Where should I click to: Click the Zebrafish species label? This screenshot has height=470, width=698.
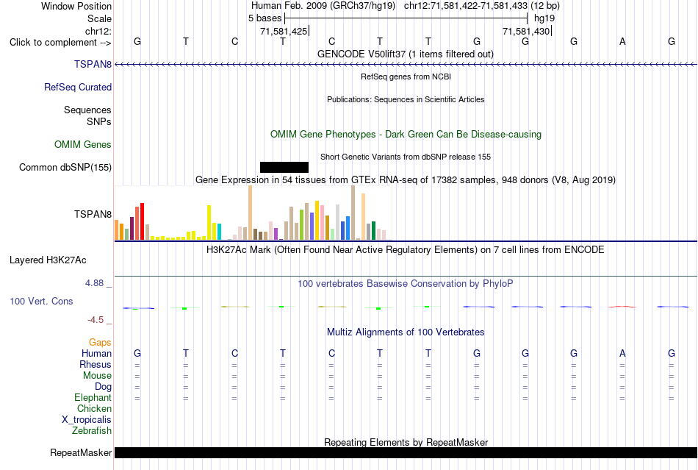[92, 431]
